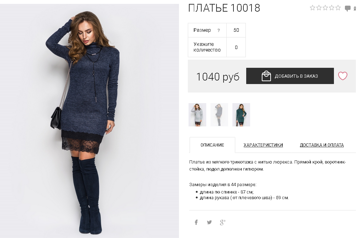Screen dimensions: 364x238
Task: Open the comment count link
Action: tap(355, 8)
